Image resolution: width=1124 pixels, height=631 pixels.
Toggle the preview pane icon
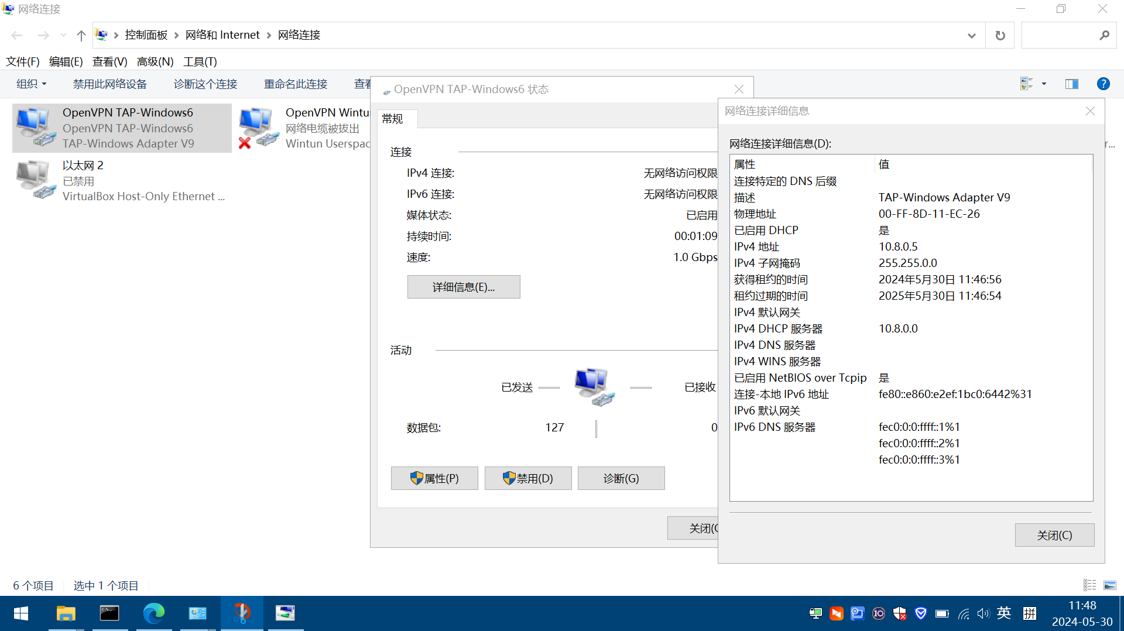(x=1071, y=84)
